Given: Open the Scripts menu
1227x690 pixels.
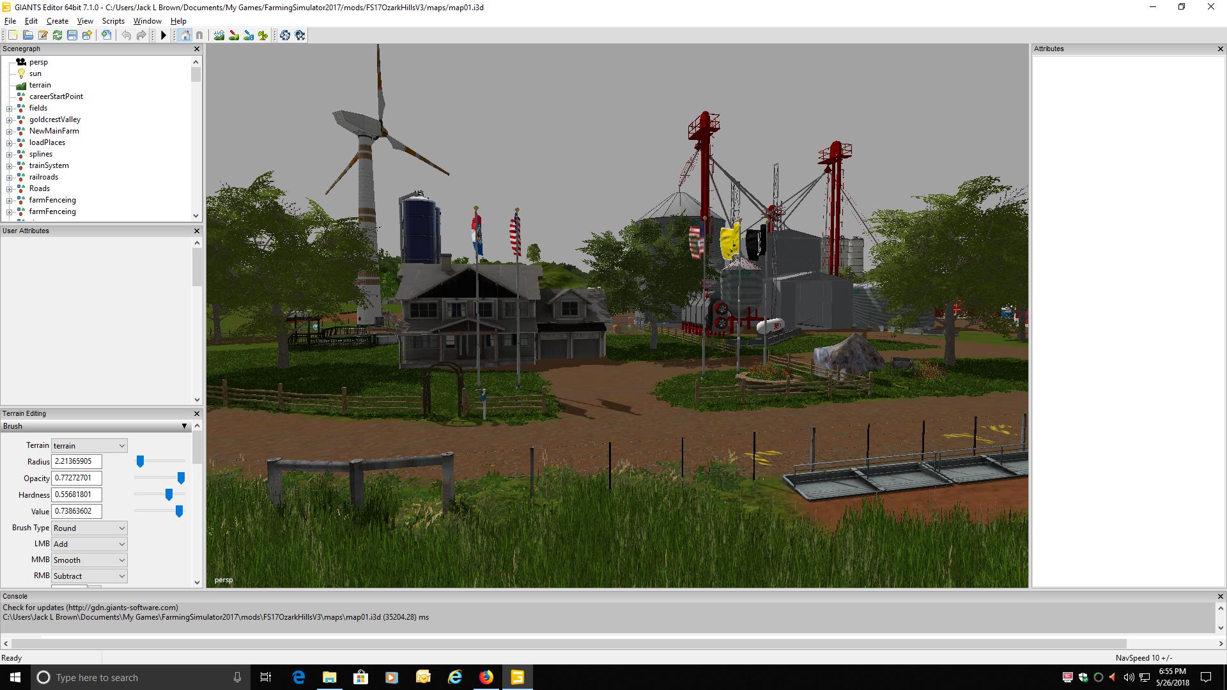Looking at the screenshot, I should [x=113, y=21].
